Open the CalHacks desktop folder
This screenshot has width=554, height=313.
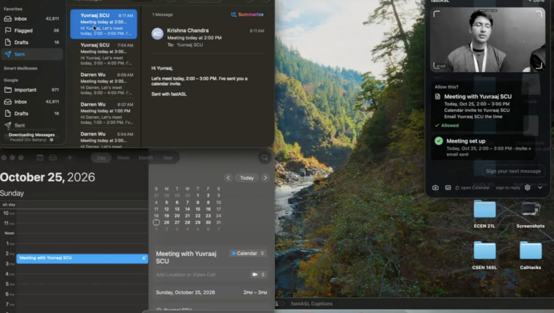[x=531, y=255]
